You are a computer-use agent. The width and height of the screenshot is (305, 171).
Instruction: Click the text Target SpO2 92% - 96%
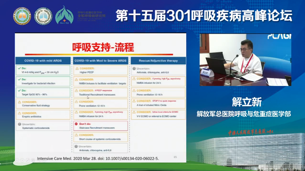pyautogui.click(x=34, y=94)
